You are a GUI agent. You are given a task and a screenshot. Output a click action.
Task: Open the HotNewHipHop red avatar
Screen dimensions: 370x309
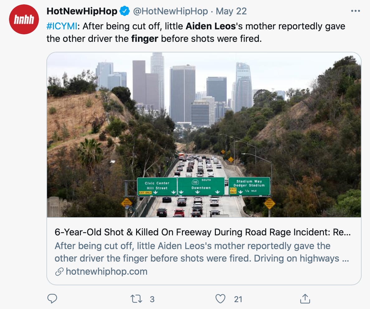(24, 19)
